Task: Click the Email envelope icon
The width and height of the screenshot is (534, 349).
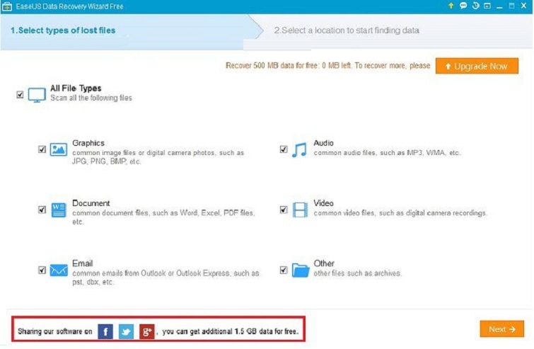Action: pos(59,270)
